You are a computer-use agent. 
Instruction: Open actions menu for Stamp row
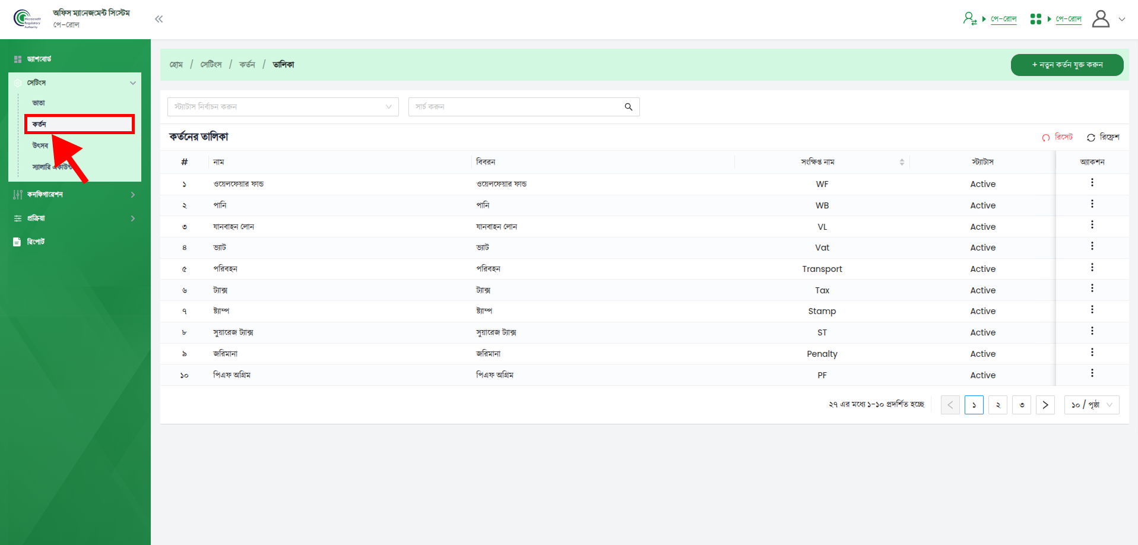click(1092, 310)
